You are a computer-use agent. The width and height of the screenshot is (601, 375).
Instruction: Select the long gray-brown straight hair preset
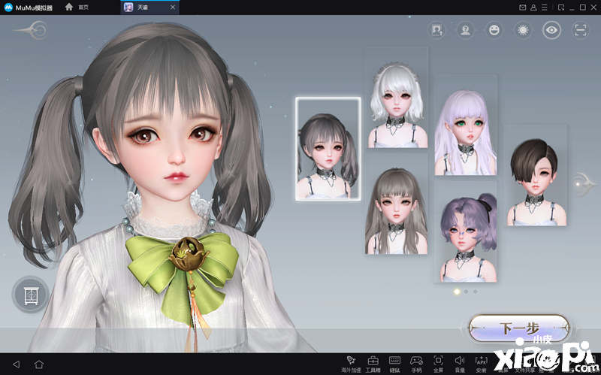pyautogui.click(x=397, y=204)
